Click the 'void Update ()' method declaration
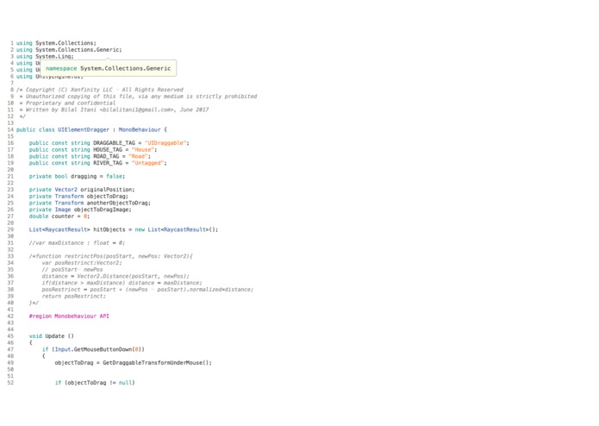This screenshot has height=426, width=599. (x=51, y=336)
